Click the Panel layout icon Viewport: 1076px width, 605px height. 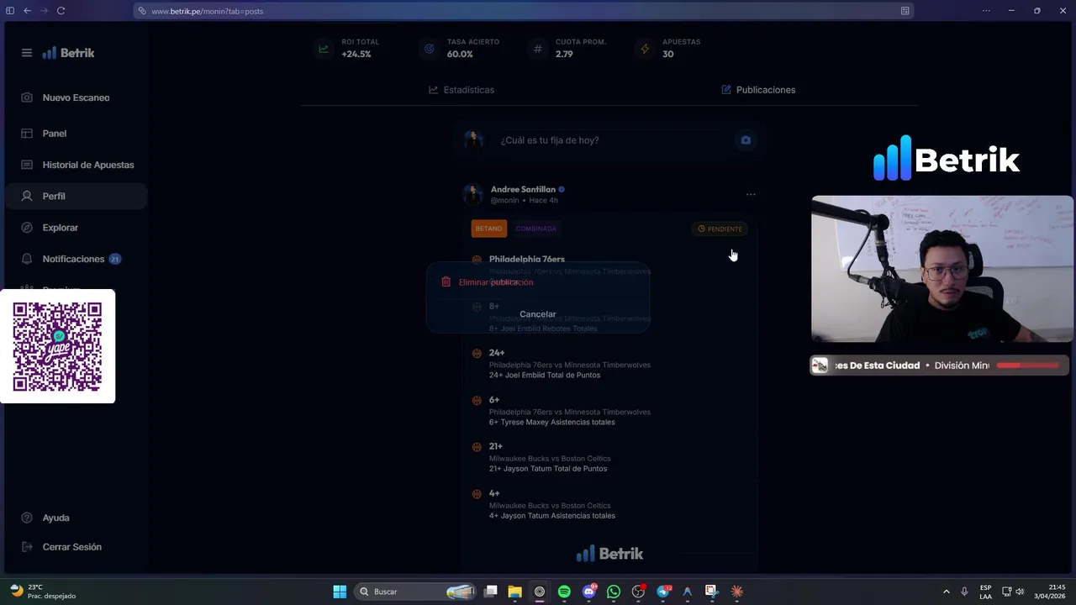coord(27,134)
